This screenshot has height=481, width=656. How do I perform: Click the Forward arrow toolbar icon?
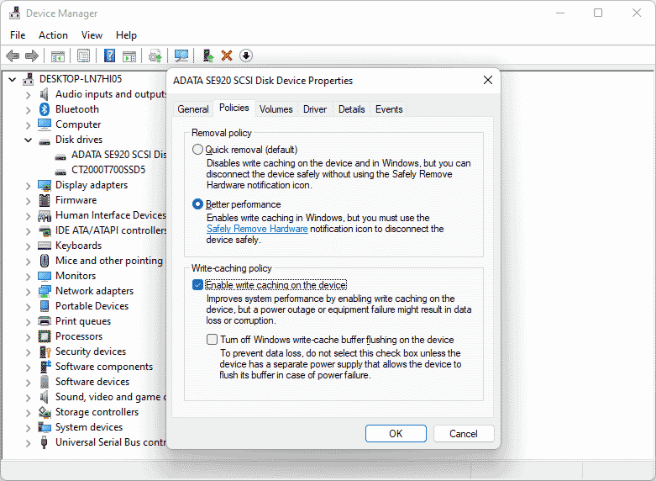click(x=32, y=55)
